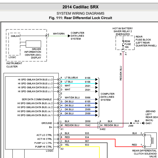The width and height of the screenshot is (158, 158).
Task: Click the J348 splice dot
Action: click(131, 123)
